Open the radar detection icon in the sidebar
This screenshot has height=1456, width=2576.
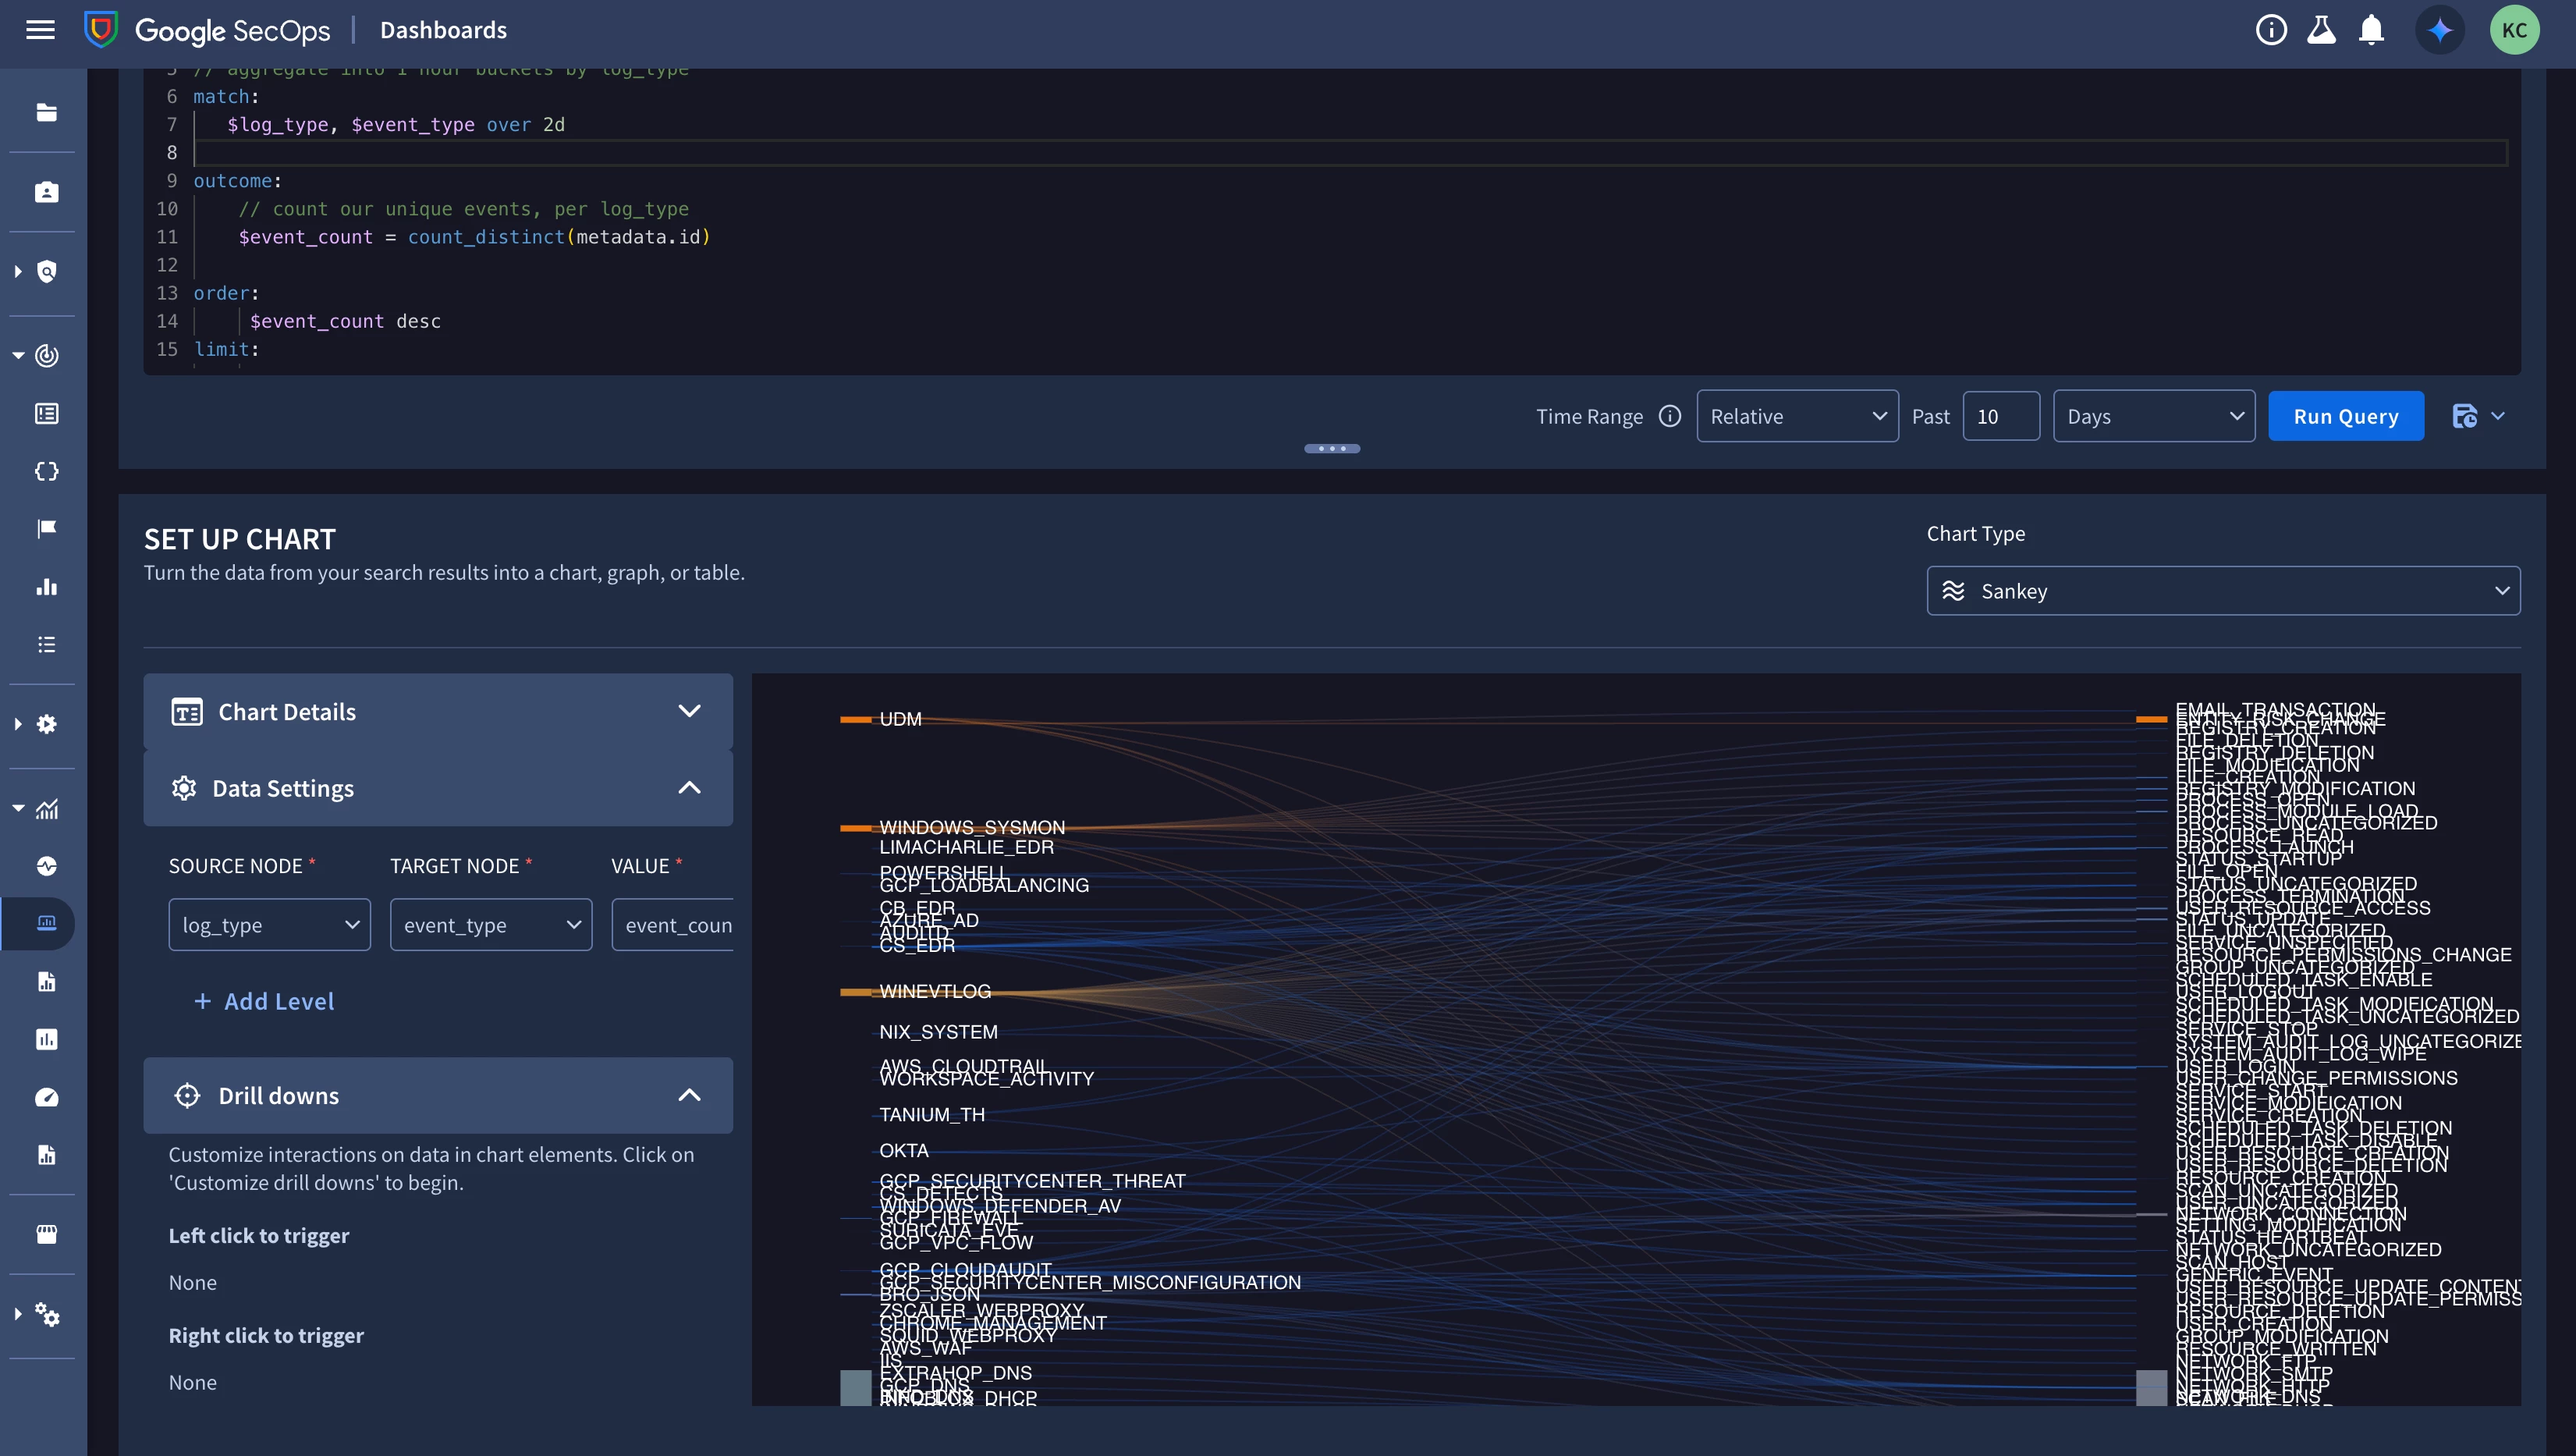pyautogui.click(x=47, y=355)
